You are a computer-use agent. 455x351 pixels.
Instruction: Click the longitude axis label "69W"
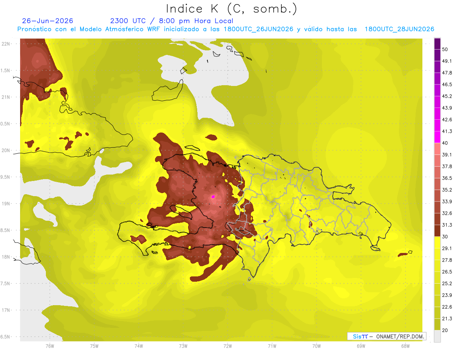click(x=361, y=346)
